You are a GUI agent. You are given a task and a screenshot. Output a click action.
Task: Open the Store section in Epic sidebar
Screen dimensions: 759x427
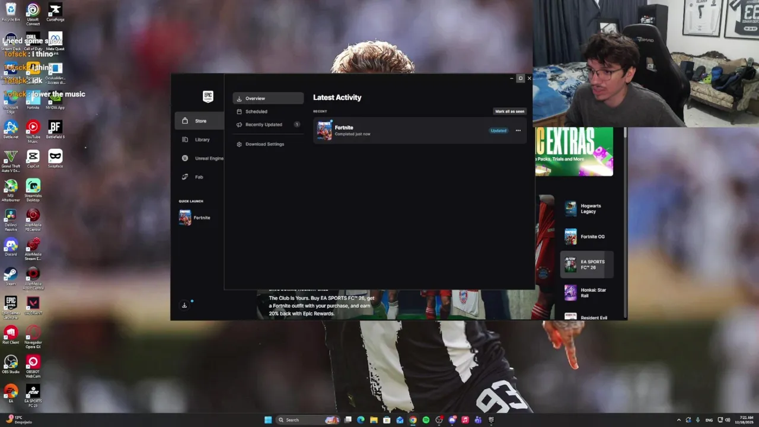[199, 121]
